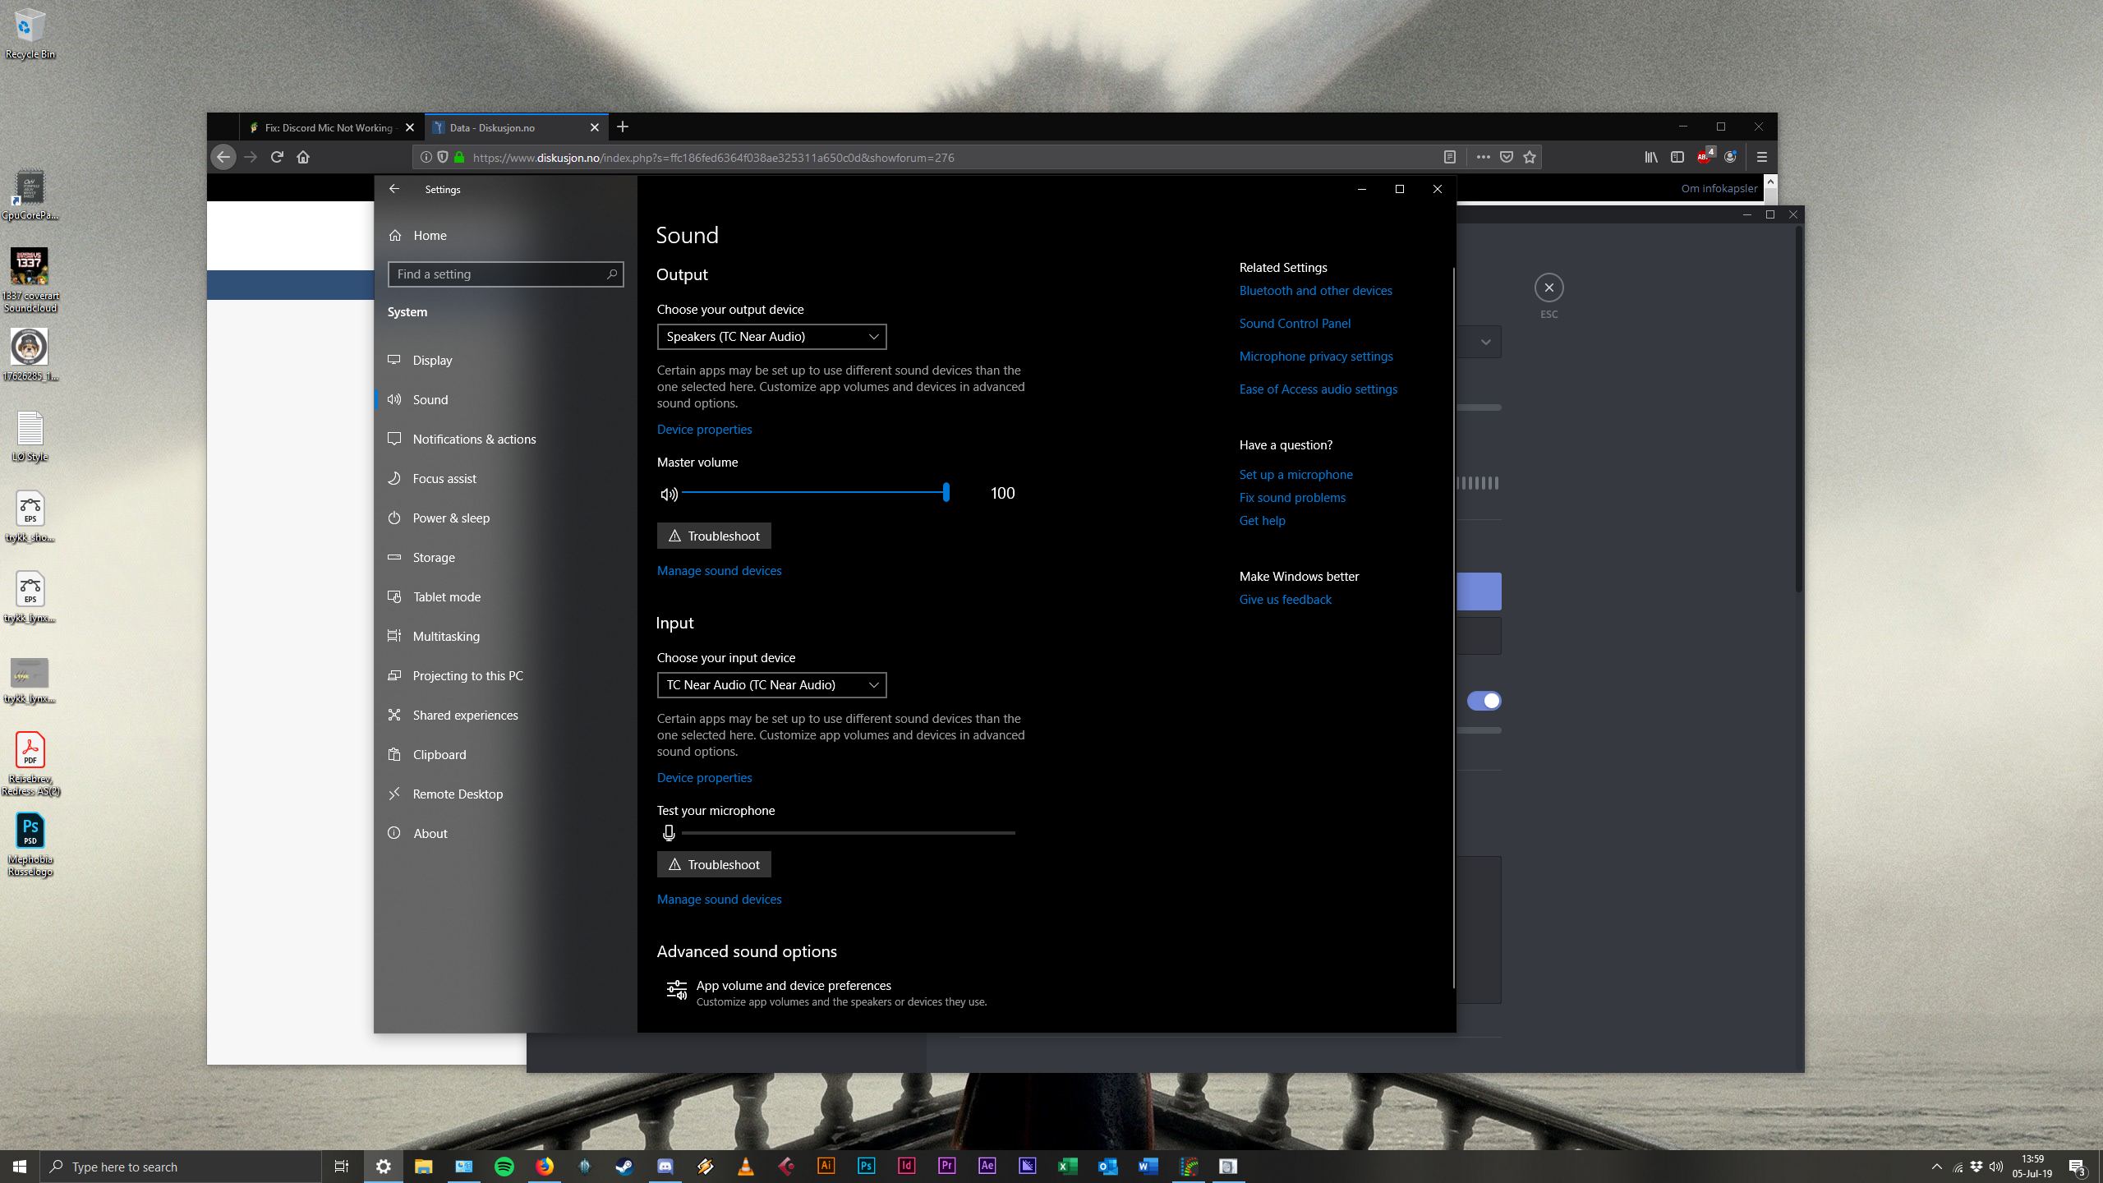Open Adblock Plus extension icon
Image resolution: width=2103 pixels, height=1183 pixels.
[1705, 157]
